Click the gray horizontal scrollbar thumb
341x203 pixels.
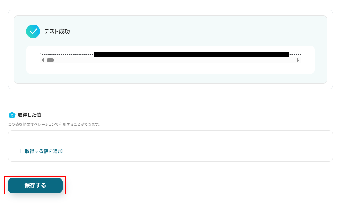pos(50,60)
